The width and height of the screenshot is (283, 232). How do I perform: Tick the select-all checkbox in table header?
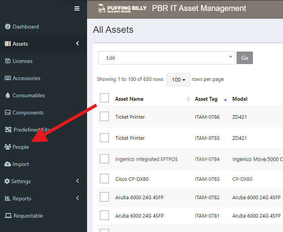coord(104,98)
